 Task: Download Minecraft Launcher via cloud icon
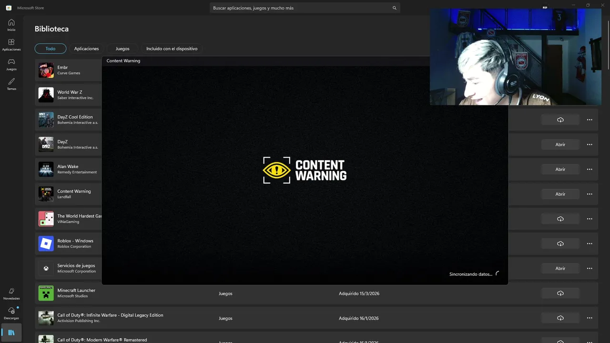pyautogui.click(x=560, y=293)
